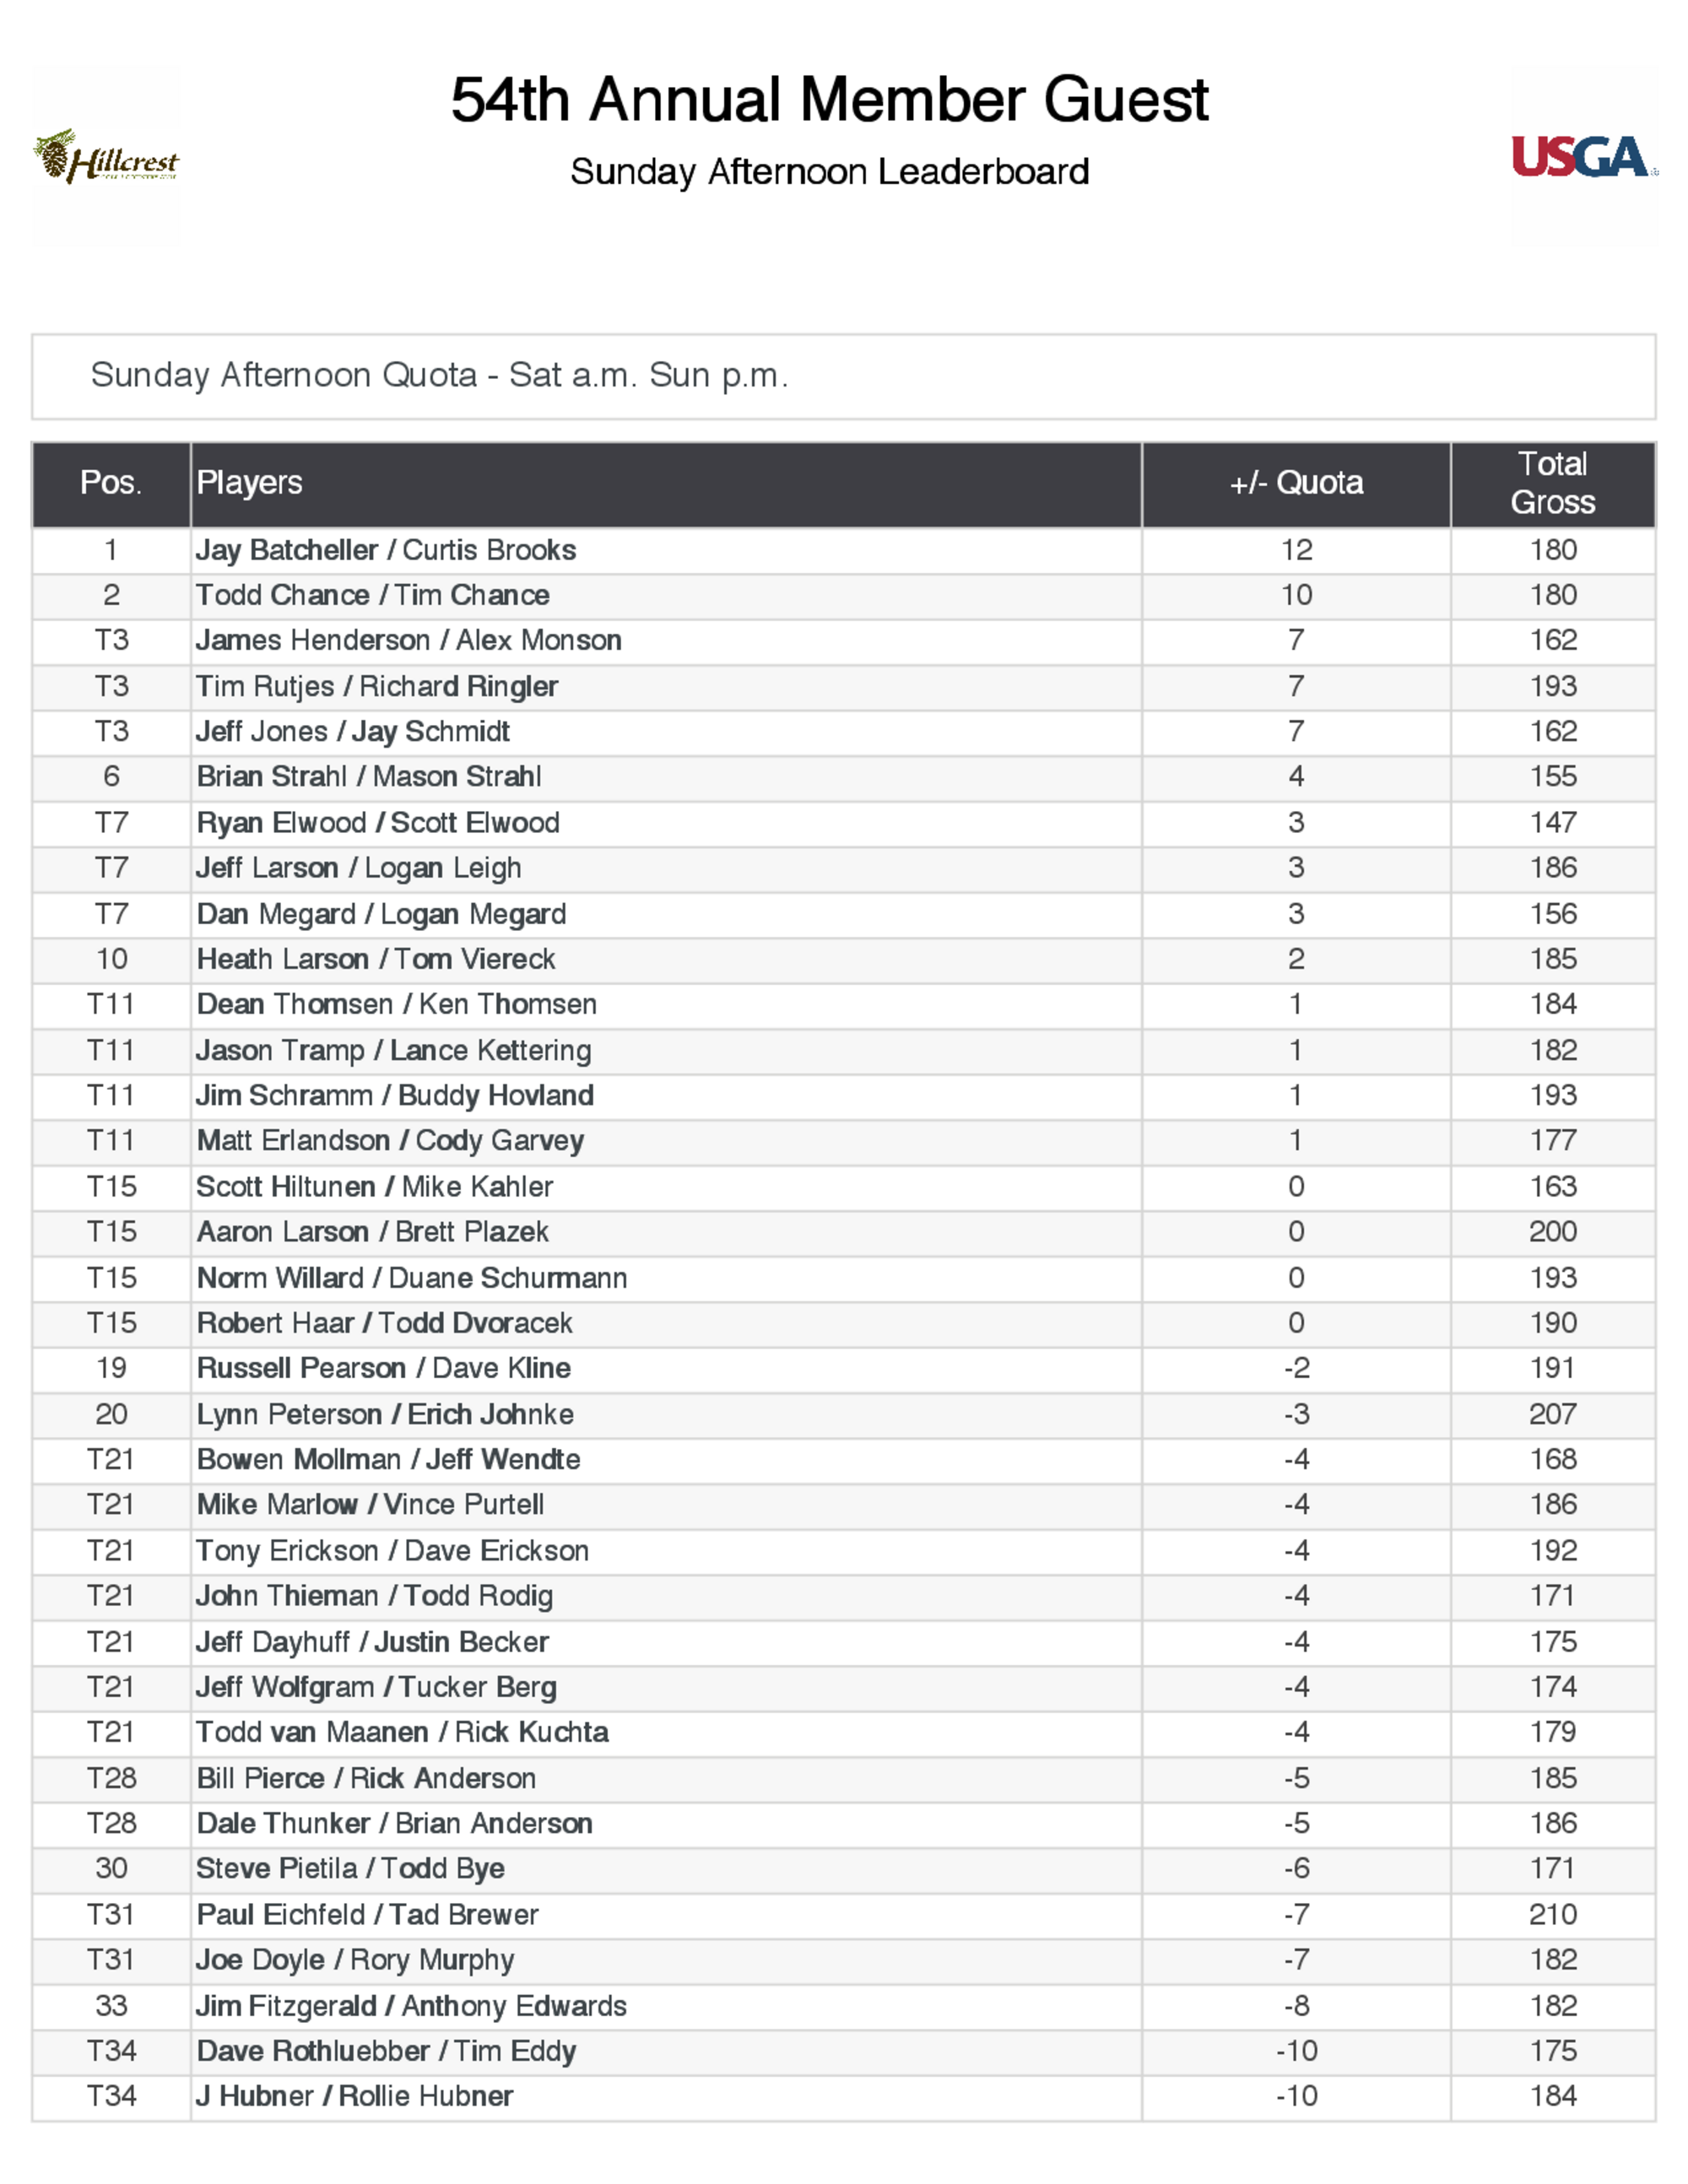
Task: Click the Sunday Afternoon Quota section title
Action: pos(439,375)
